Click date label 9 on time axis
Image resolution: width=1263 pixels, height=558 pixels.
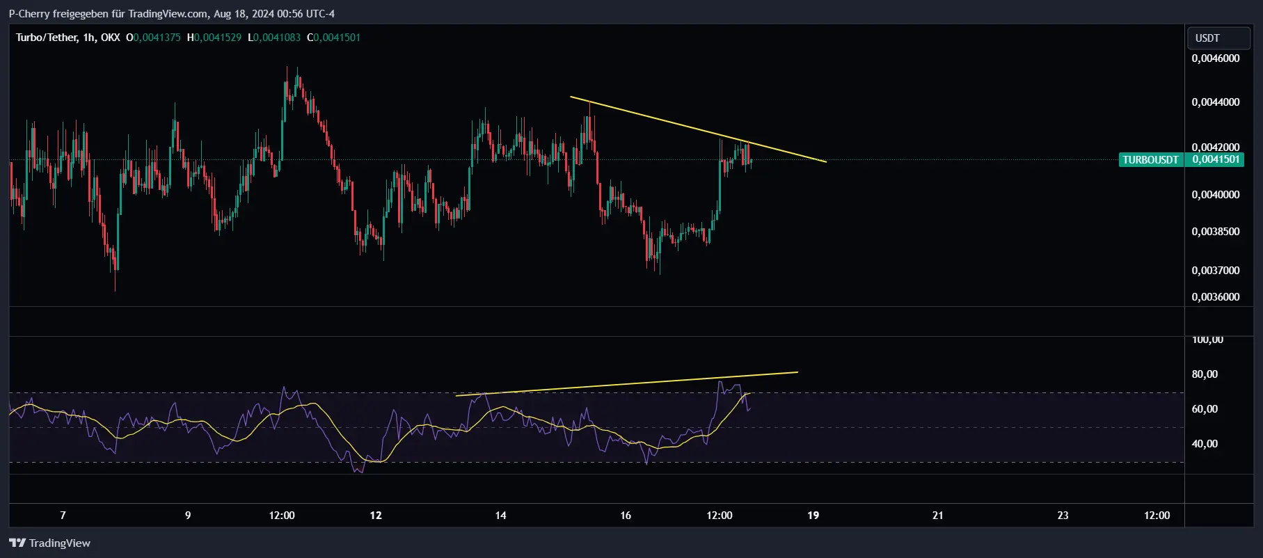pos(188,516)
